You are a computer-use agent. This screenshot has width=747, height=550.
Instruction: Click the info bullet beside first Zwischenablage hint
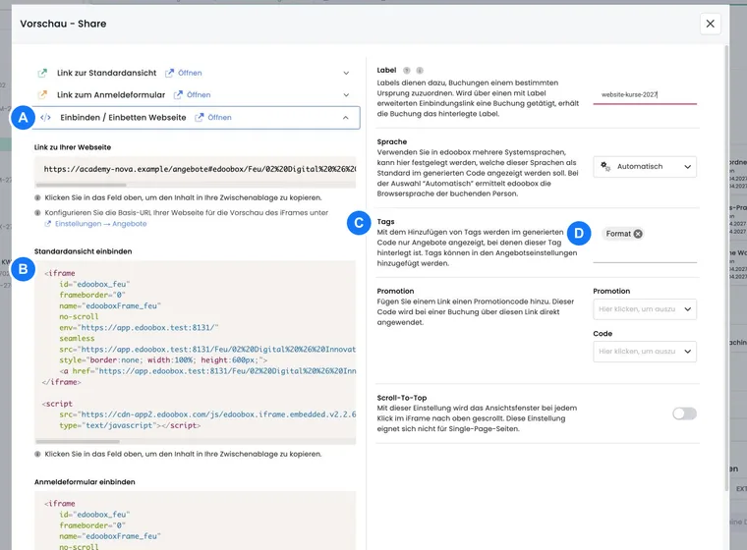coord(37,197)
